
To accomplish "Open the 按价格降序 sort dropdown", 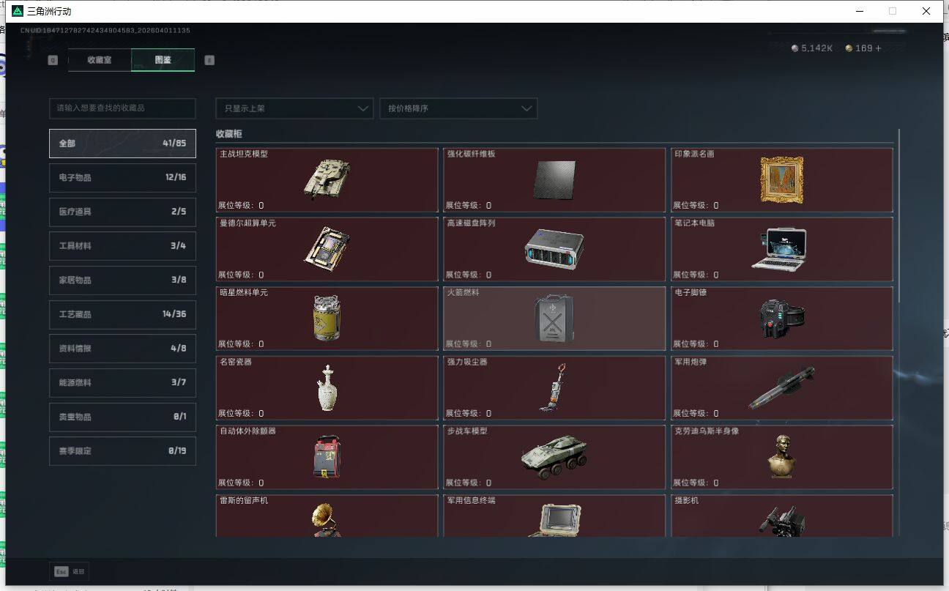I will pyautogui.click(x=458, y=108).
